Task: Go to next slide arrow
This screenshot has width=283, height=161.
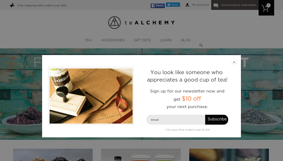Action: [x=278, y=95]
